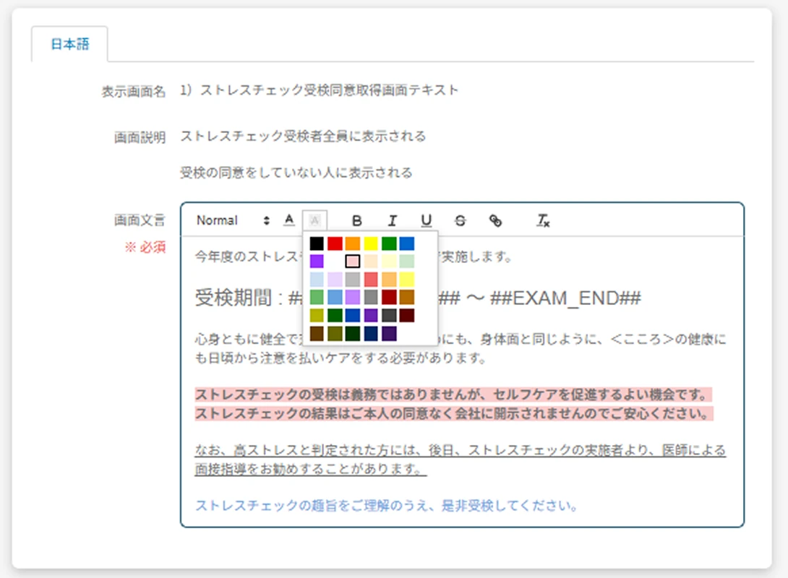Pick the maroon swatch
This screenshot has height=578, width=788.
pos(407,315)
